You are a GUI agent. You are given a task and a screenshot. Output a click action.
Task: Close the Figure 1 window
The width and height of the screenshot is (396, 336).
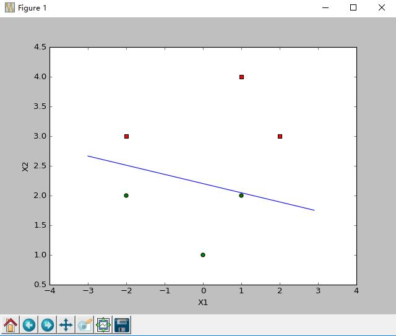pos(382,7)
